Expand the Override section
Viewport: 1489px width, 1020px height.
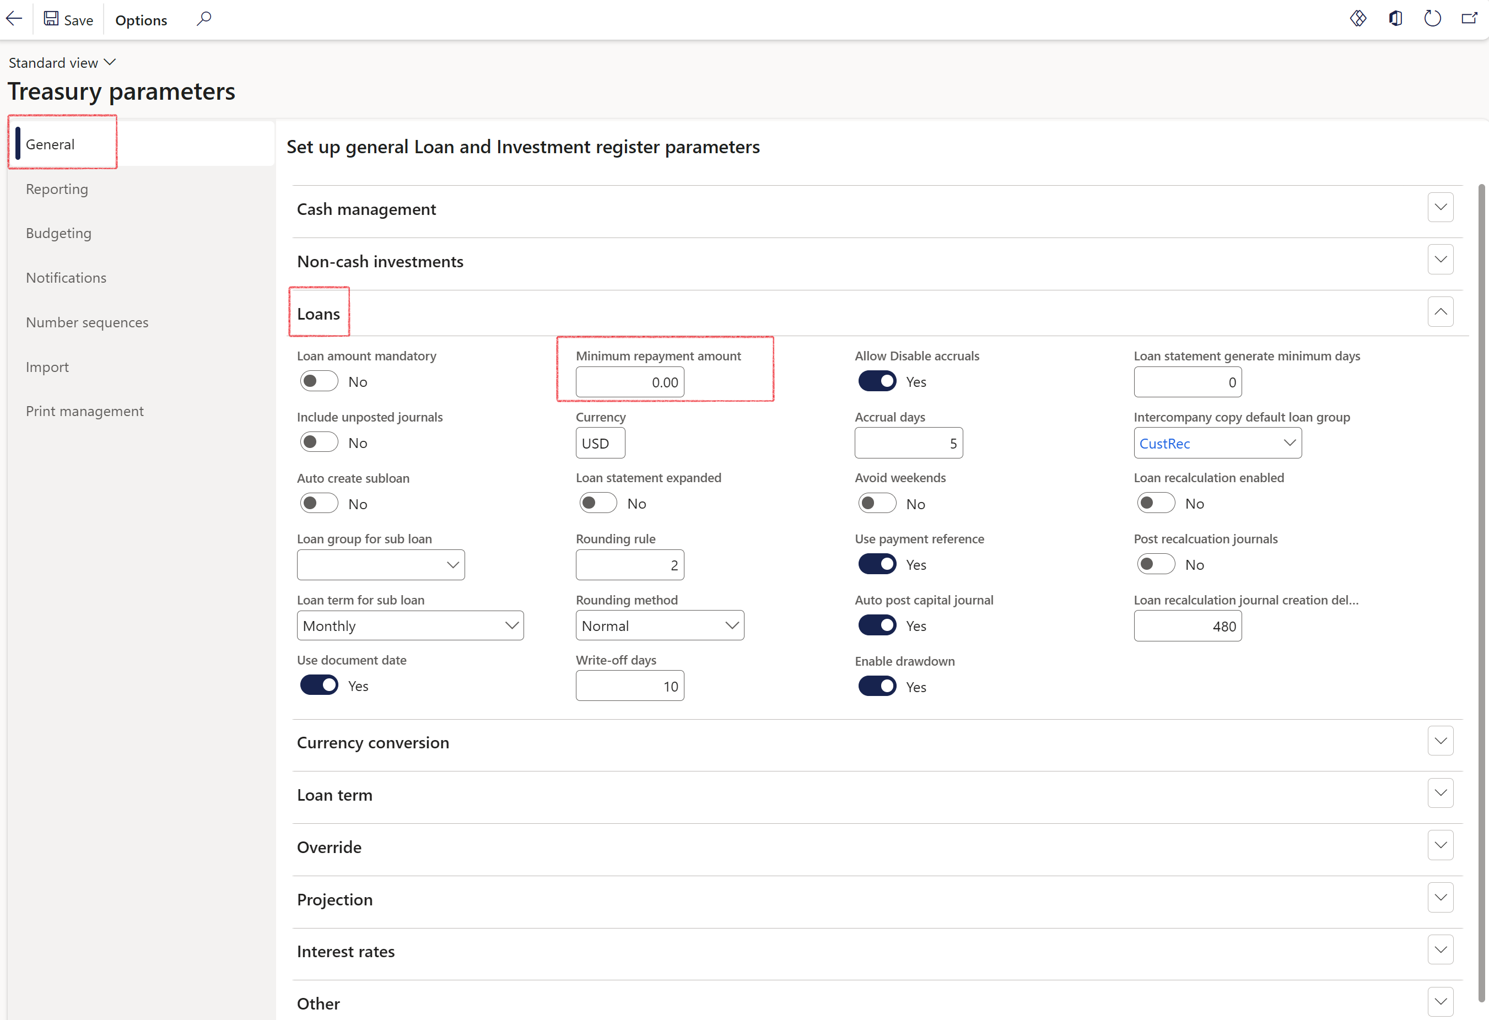(x=1439, y=845)
